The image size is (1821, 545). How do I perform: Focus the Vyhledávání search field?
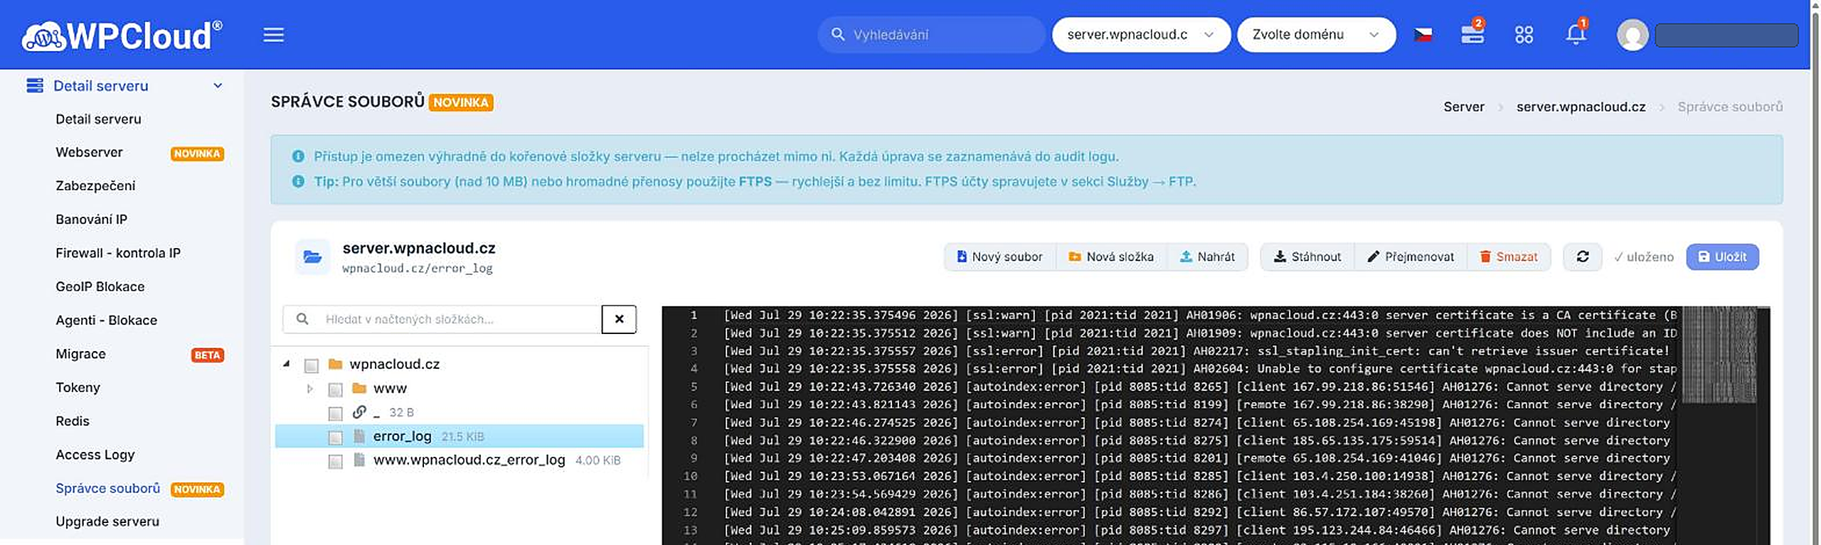pos(931,34)
